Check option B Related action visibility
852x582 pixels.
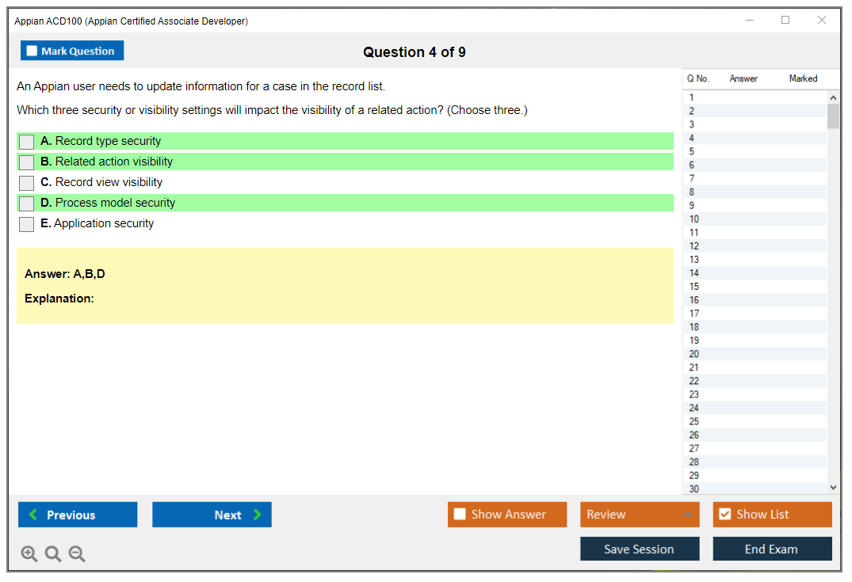tap(27, 162)
